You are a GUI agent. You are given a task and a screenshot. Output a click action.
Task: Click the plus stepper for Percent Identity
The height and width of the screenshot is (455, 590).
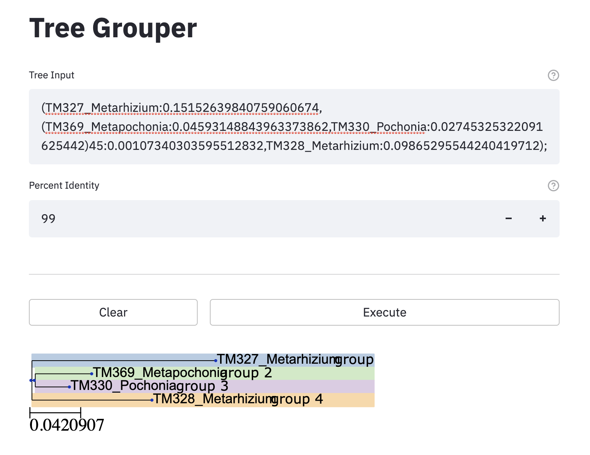tap(542, 218)
